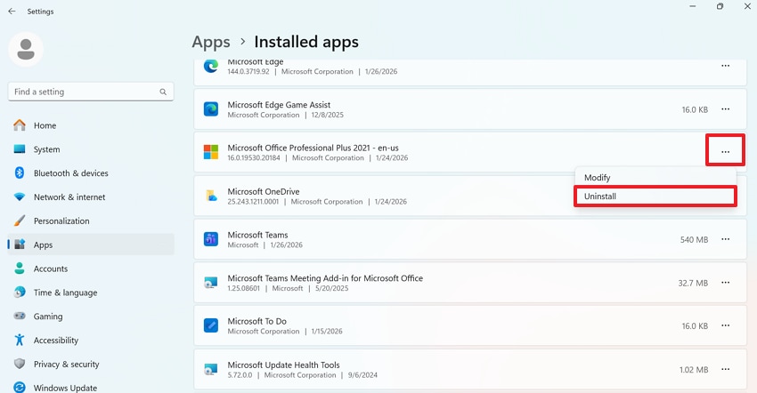Click the 540 MB size for Teams

tap(694, 240)
